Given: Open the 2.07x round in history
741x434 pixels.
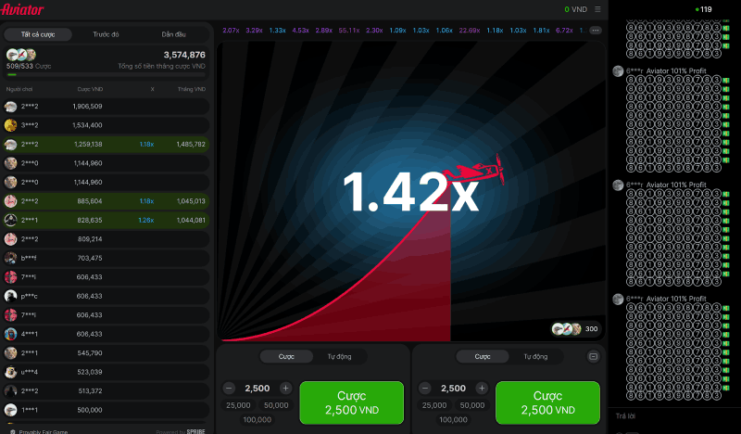Looking at the screenshot, I should (x=231, y=31).
